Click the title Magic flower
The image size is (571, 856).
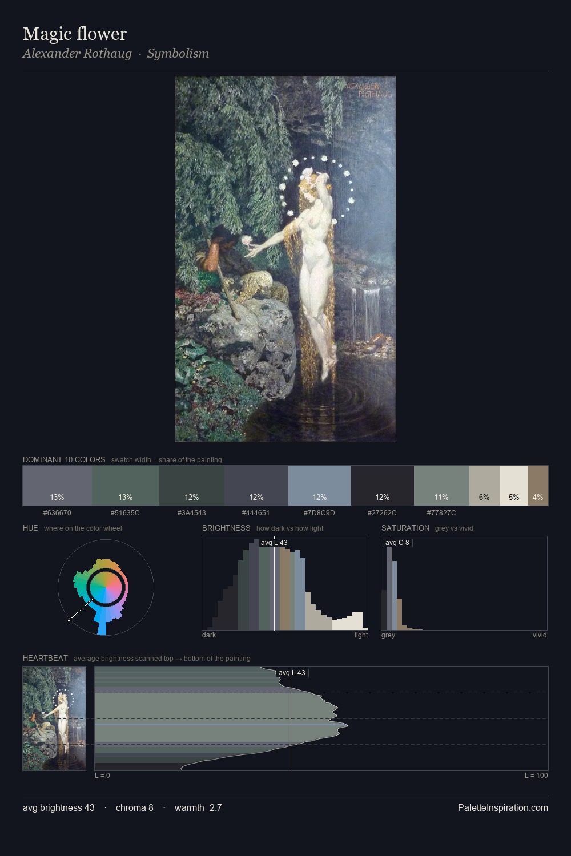[75, 34]
